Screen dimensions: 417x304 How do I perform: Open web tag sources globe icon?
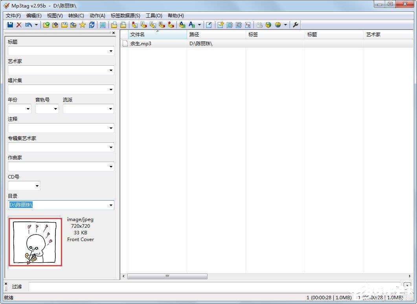[268, 25]
